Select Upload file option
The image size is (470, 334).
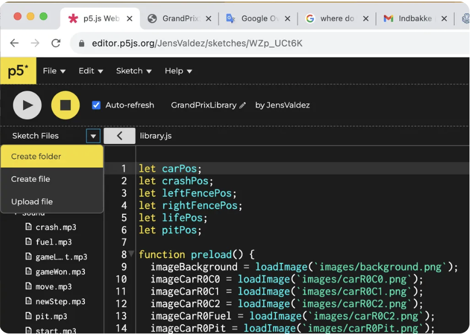click(32, 202)
